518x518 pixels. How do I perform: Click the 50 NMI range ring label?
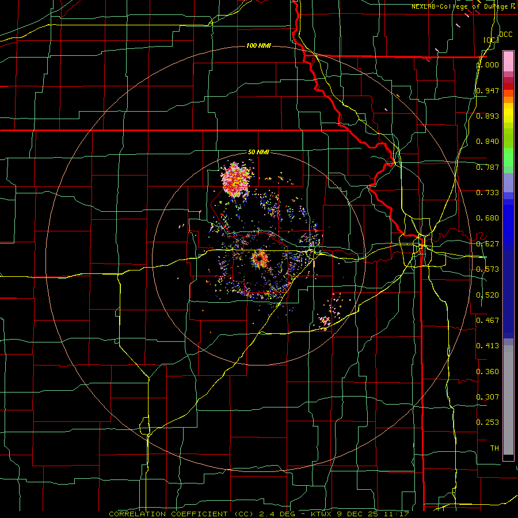(258, 152)
